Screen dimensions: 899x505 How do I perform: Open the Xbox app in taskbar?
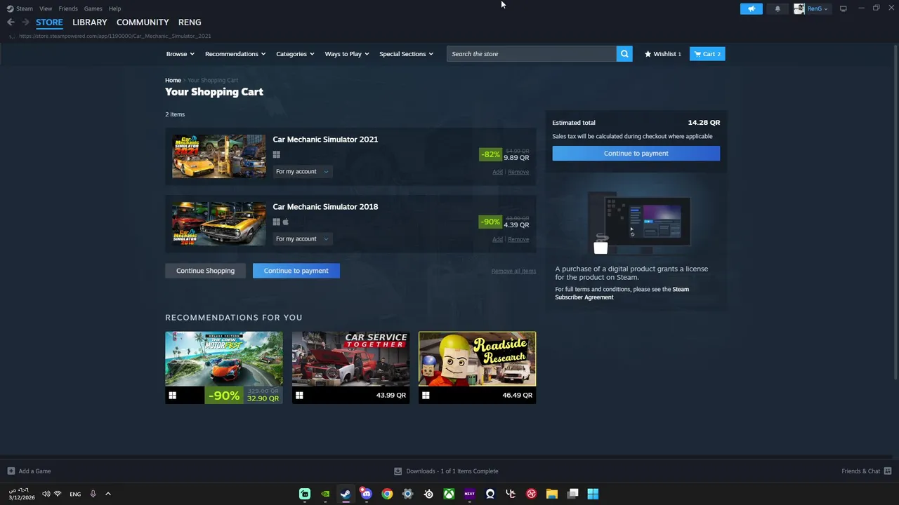[449, 494]
